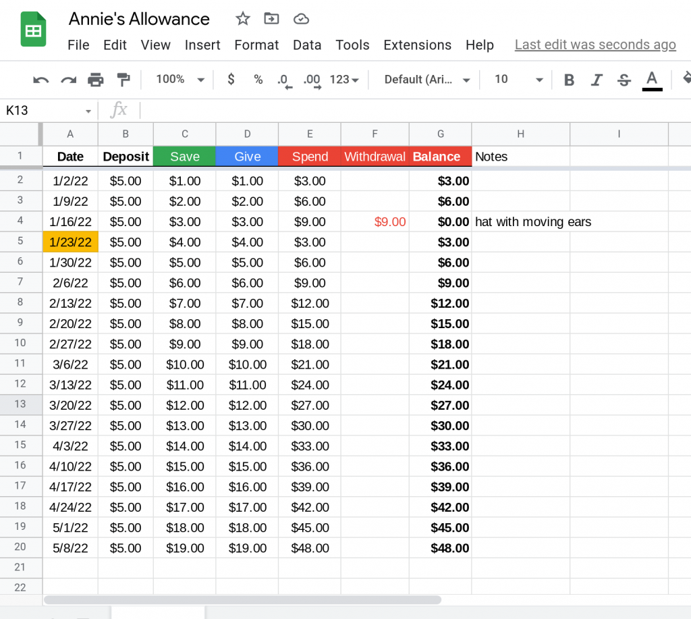Select row 1 header

point(20,156)
